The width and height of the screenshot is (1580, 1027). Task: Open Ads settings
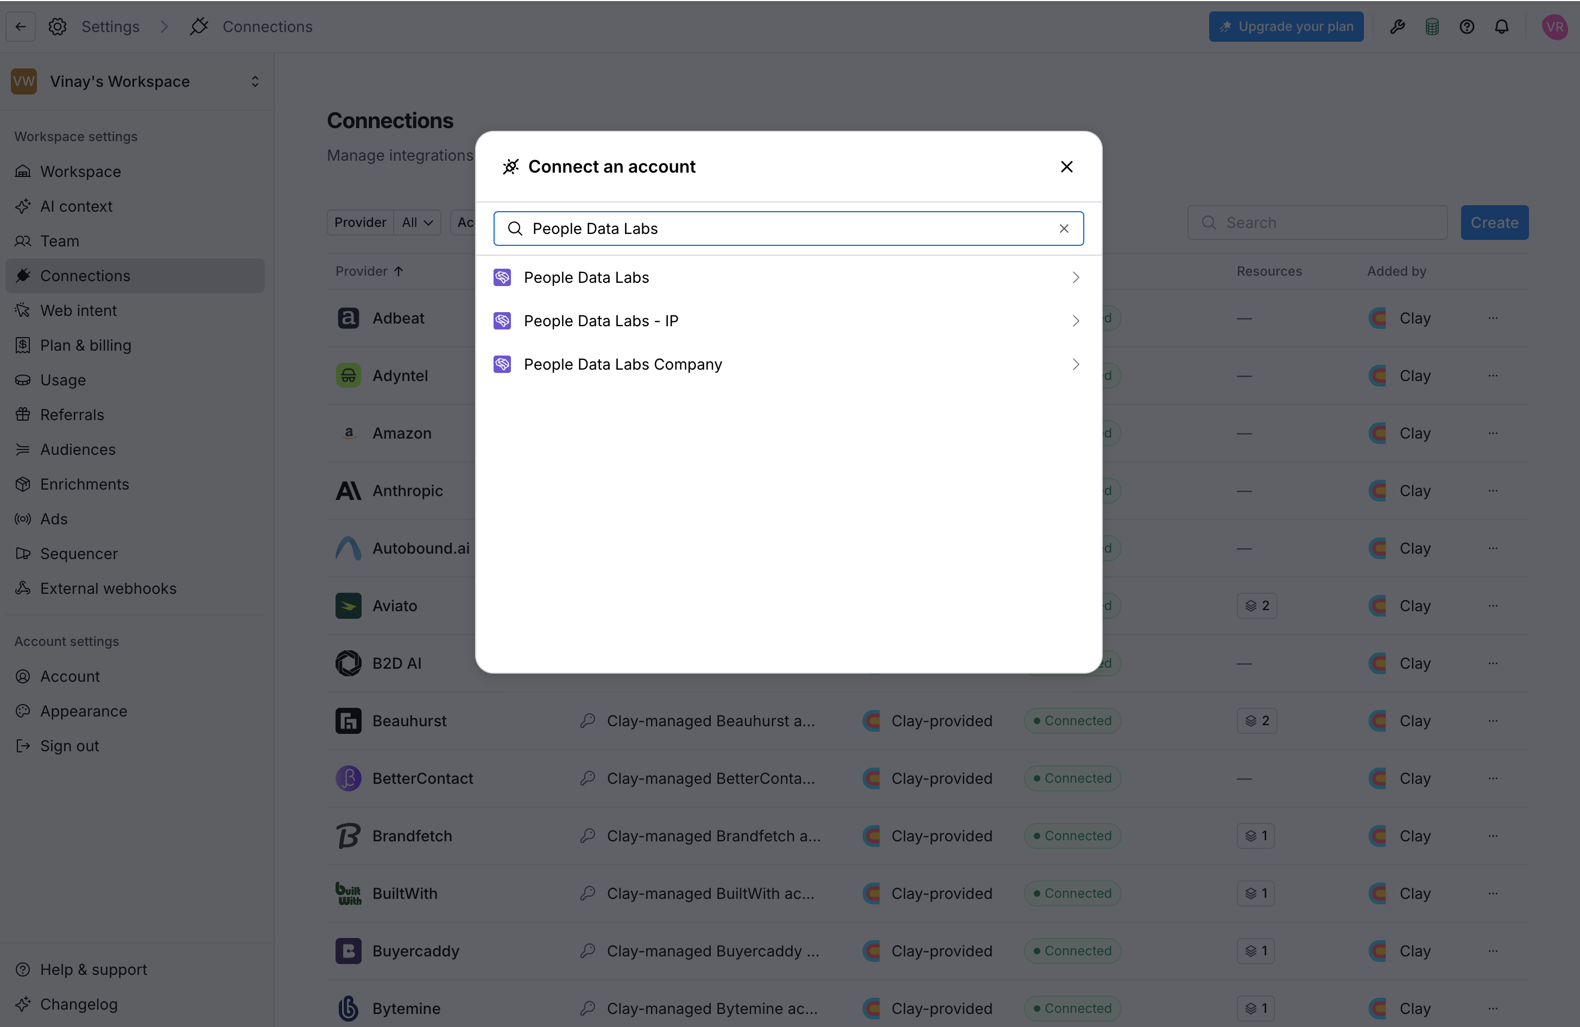(135, 519)
